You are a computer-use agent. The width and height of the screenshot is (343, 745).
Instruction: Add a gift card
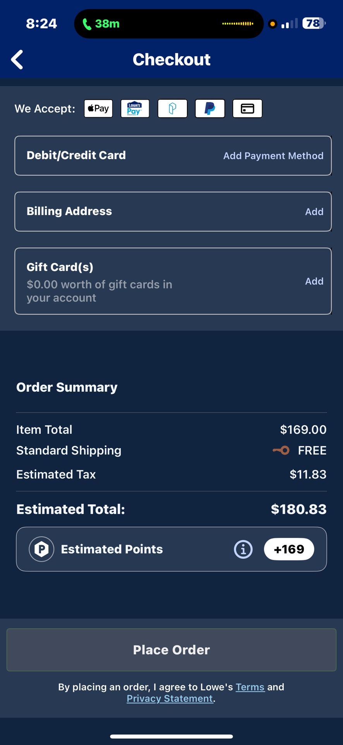tap(314, 281)
